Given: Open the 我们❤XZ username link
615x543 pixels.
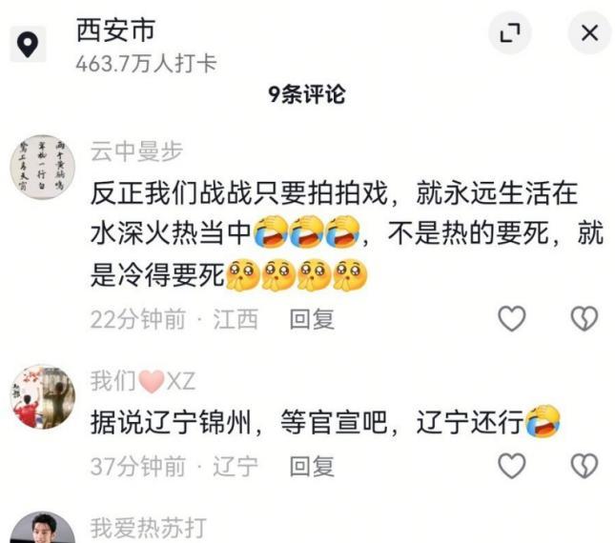Looking at the screenshot, I should [x=143, y=381].
